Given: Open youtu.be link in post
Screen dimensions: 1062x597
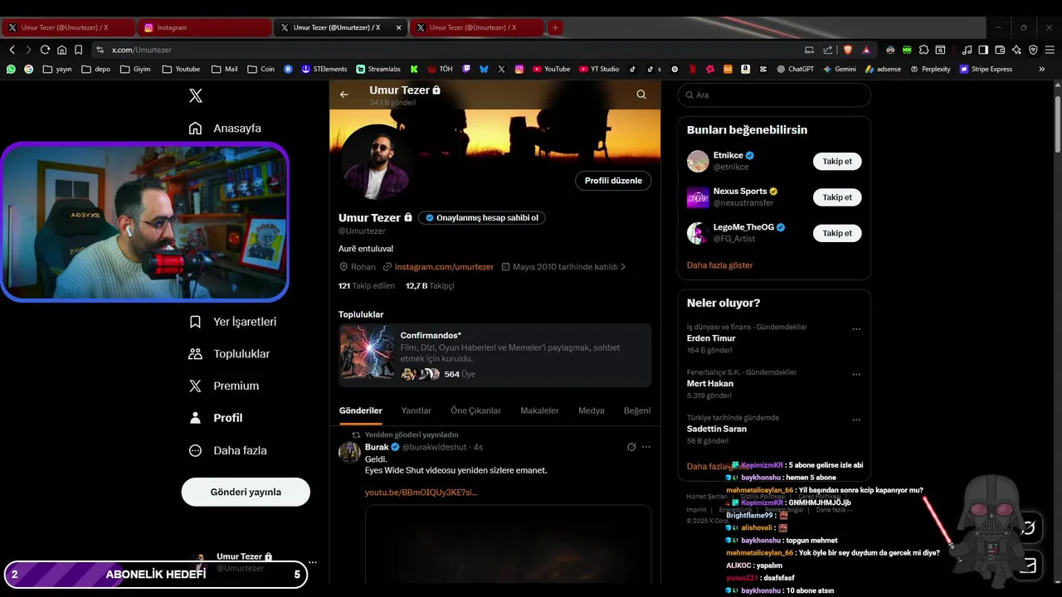Looking at the screenshot, I should tap(421, 493).
